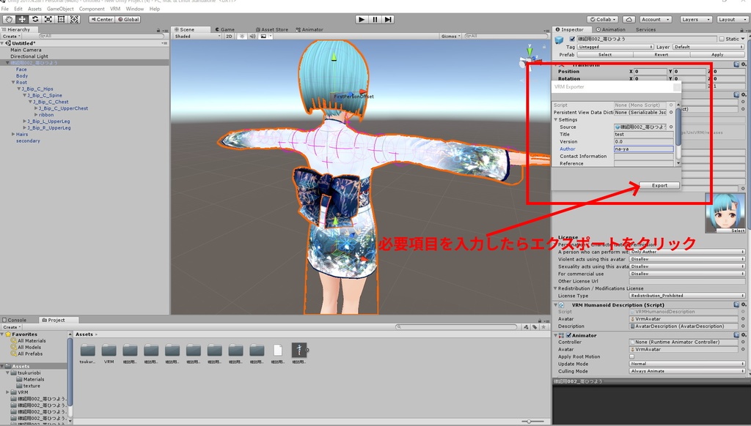Open the tsukur.. folder in Assets
The height and width of the screenshot is (426, 751).
(x=88, y=351)
